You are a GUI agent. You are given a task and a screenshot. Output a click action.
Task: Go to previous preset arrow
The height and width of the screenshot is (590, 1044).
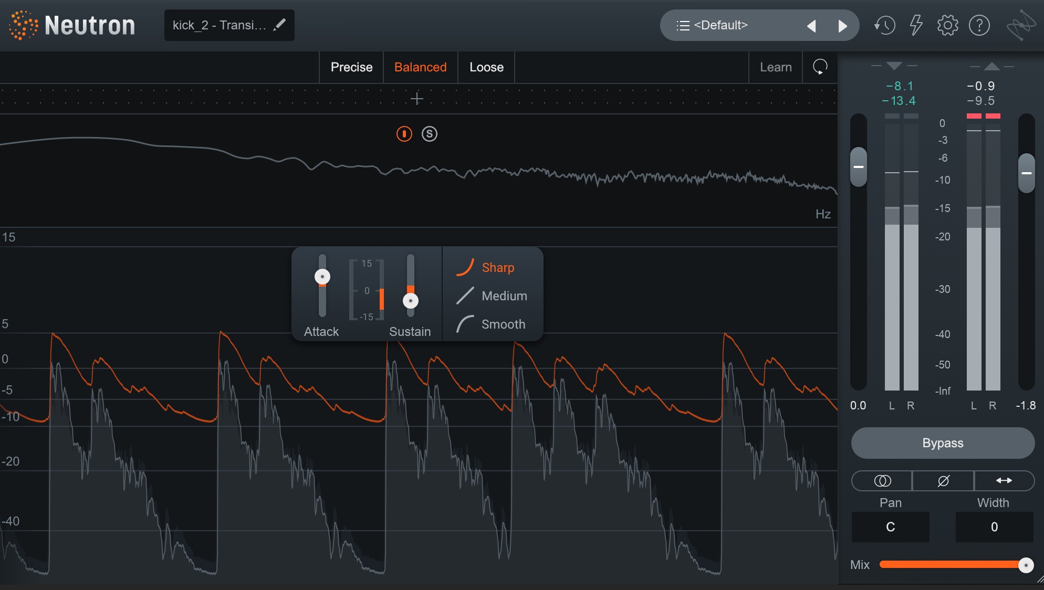[811, 26]
